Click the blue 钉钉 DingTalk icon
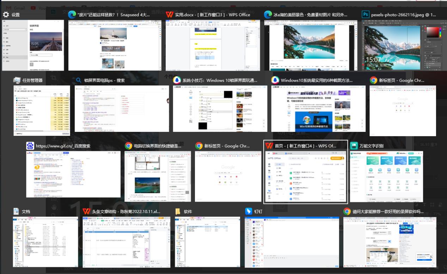447x274 pixels. pyautogui.click(x=248, y=211)
